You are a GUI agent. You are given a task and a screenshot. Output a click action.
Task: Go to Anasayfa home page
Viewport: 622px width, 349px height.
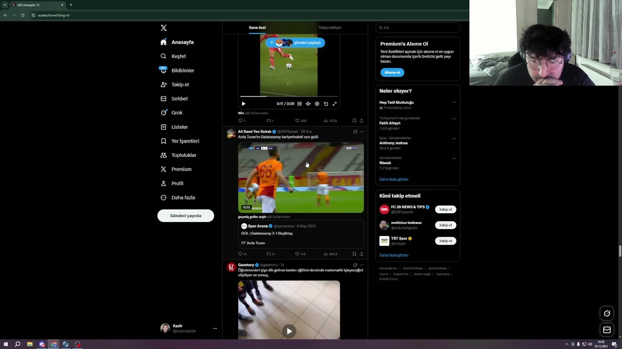point(177,42)
